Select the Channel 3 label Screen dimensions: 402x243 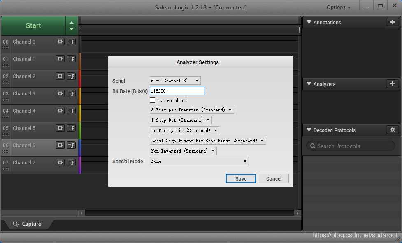click(24, 93)
